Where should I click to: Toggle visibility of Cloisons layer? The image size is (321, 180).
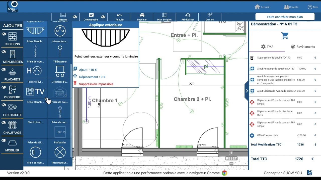(x=4, y=34)
